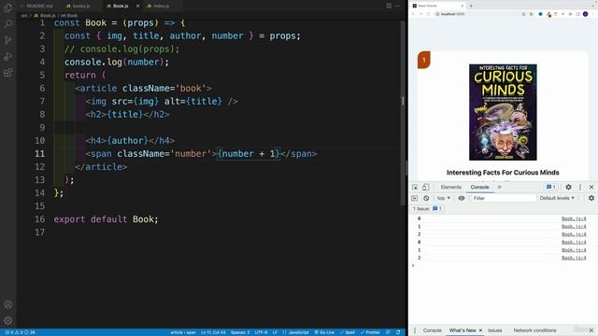This screenshot has width=598, height=336.
Task: Open the DevTools issues counter badge
Action: 550,187
